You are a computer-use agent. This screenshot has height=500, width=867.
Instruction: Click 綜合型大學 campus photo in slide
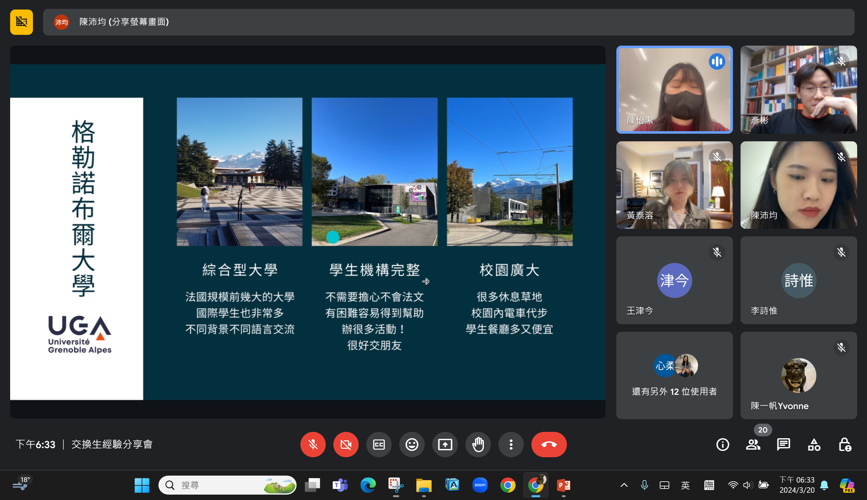point(239,172)
